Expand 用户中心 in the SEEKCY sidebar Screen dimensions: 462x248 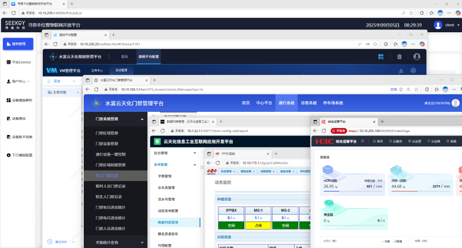pos(18,81)
